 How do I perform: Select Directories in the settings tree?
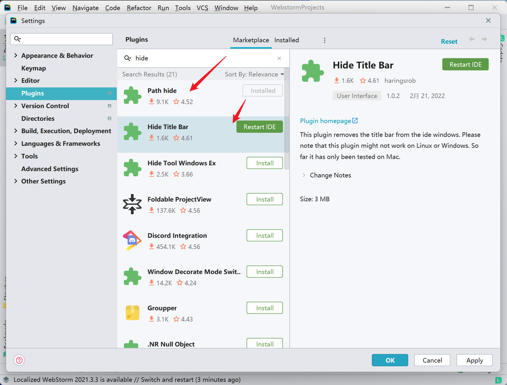(x=38, y=118)
